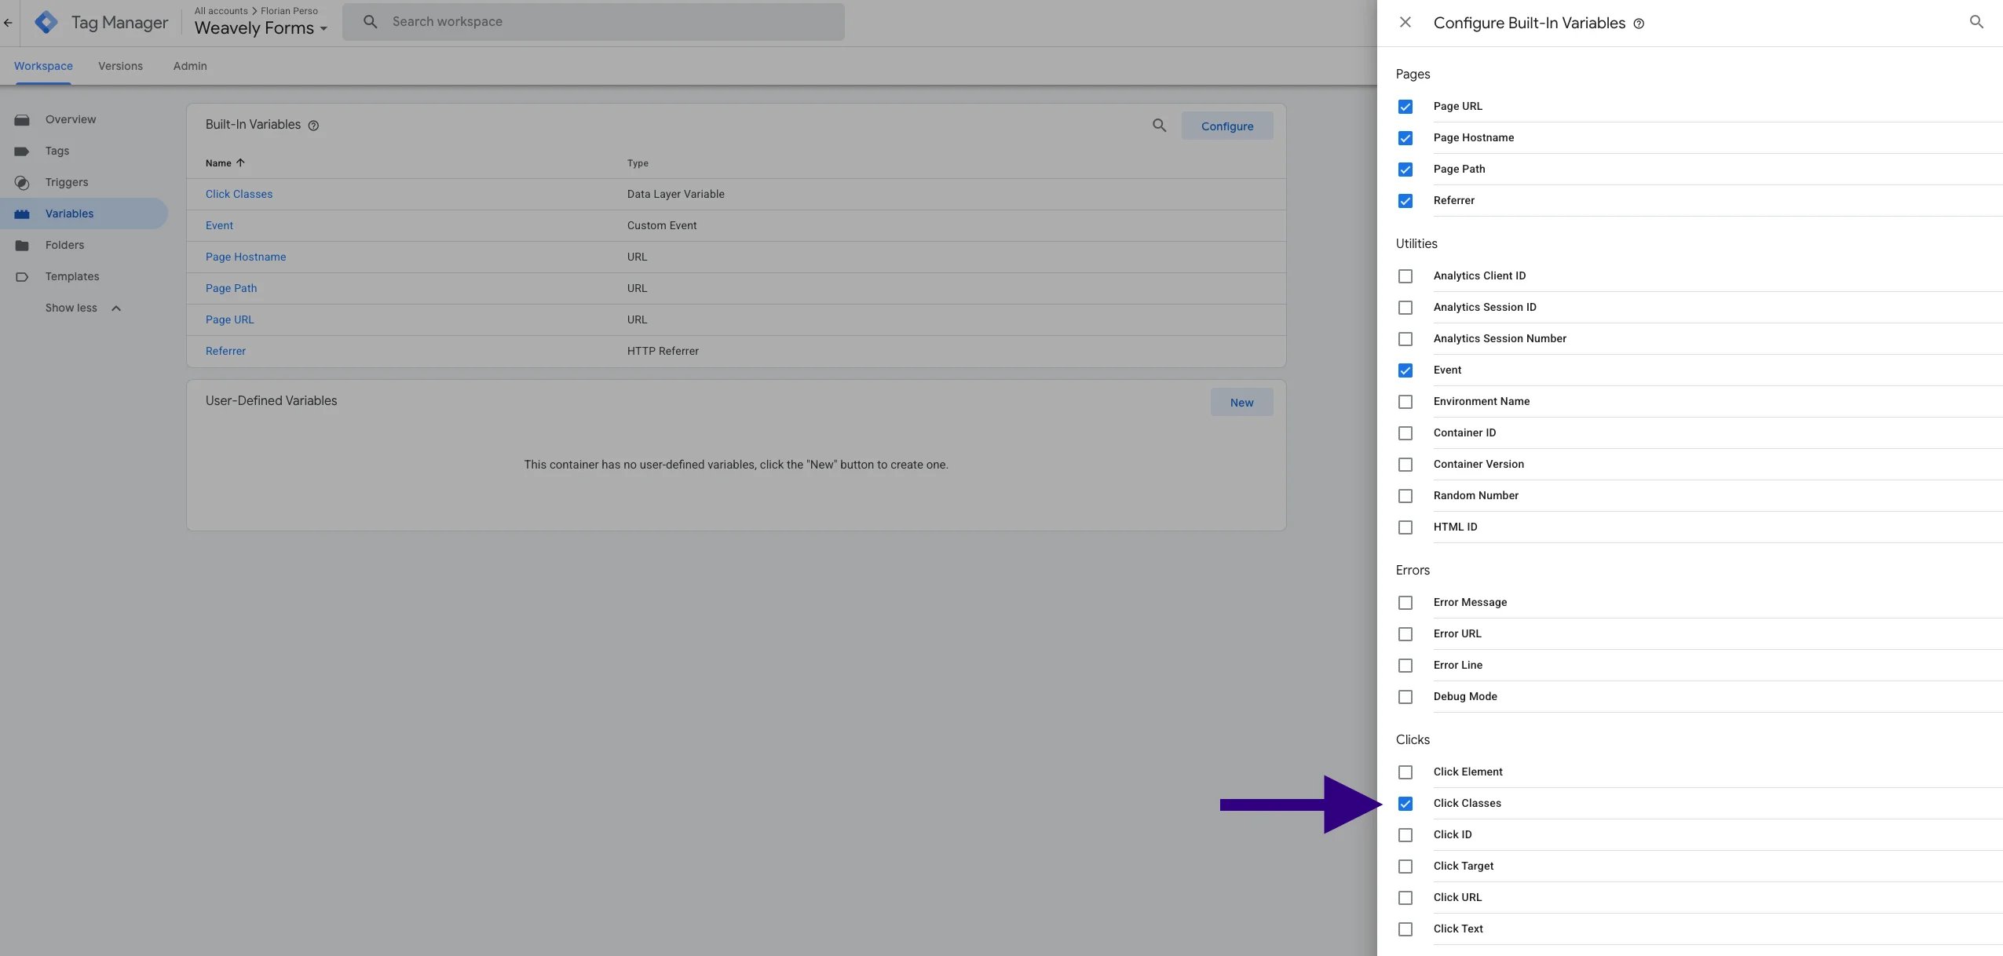Open Folders in the sidebar
The height and width of the screenshot is (956, 2003).
click(64, 245)
